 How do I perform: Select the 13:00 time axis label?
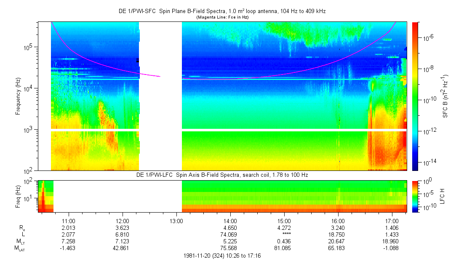click(x=176, y=221)
